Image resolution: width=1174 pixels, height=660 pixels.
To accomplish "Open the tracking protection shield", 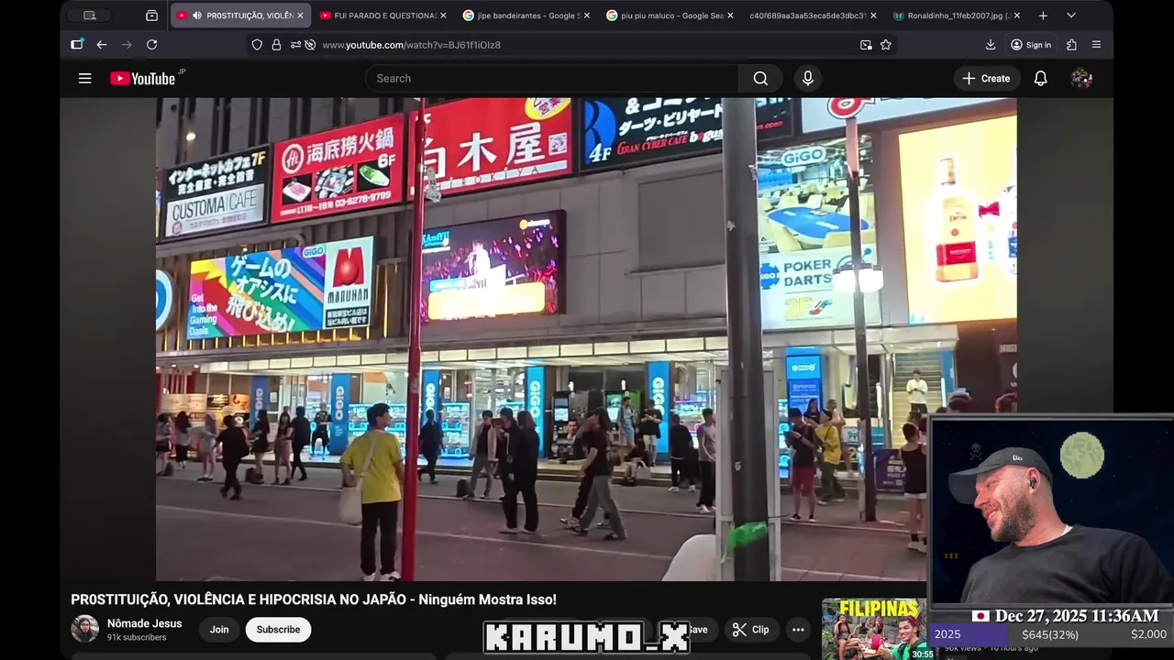I will click(x=257, y=45).
